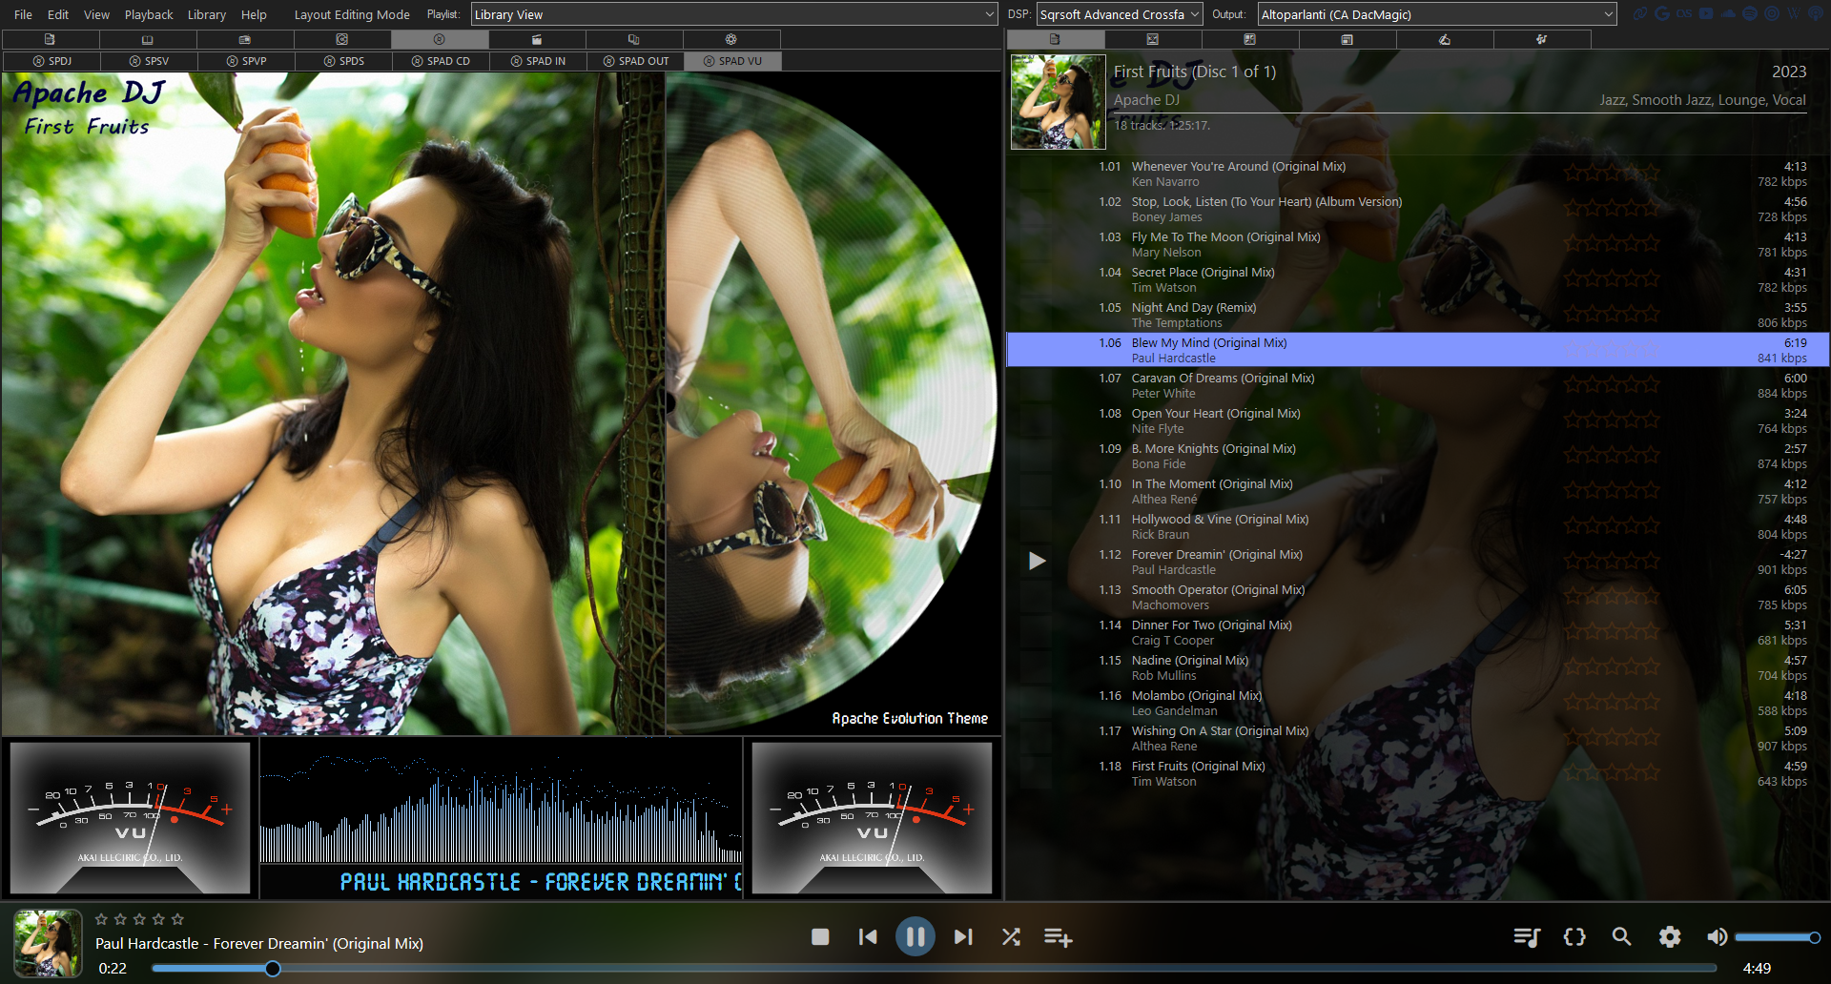Image resolution: width=1831 pixels, height=984 pixels.
Task: Select track Fly Me To The Moon
Action: [1418, 244]
